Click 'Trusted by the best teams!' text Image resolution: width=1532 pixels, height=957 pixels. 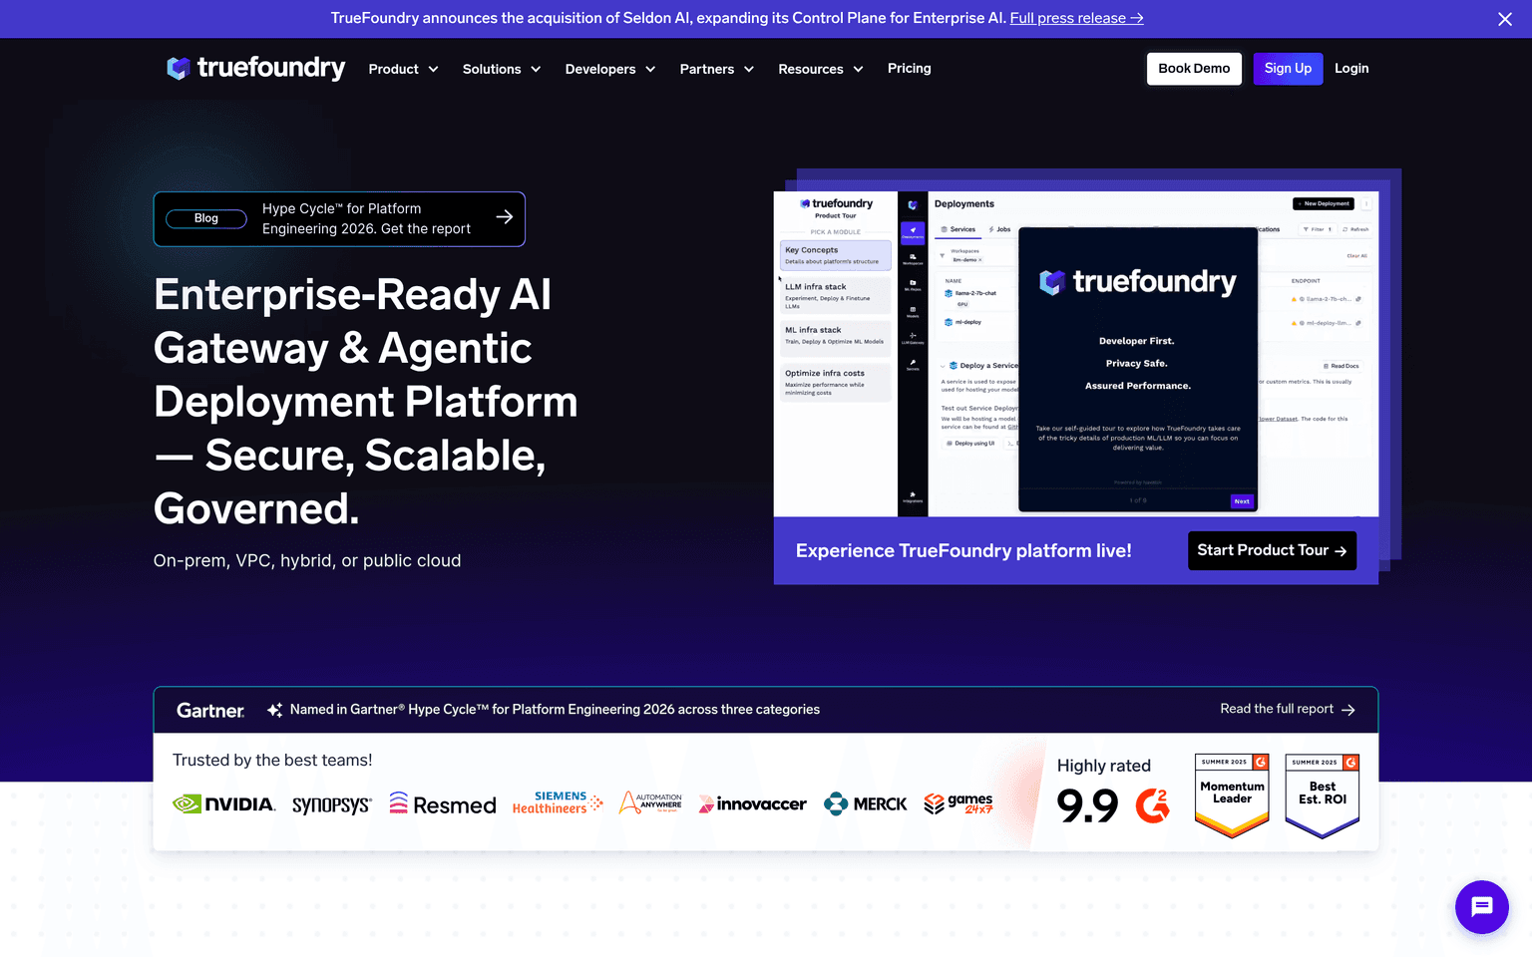pos(272,760)
